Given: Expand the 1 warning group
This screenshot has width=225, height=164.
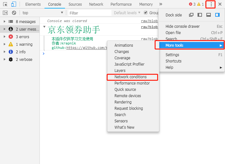Looking at the screenshot, I should tap(4, 44).
